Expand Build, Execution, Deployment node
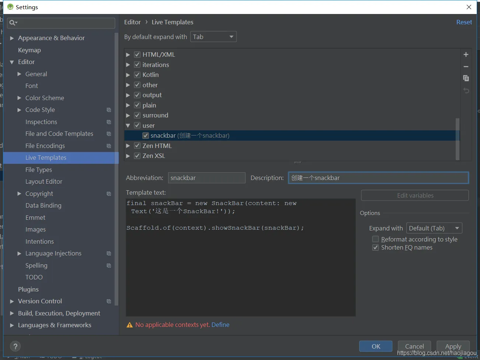 (12, 313)
